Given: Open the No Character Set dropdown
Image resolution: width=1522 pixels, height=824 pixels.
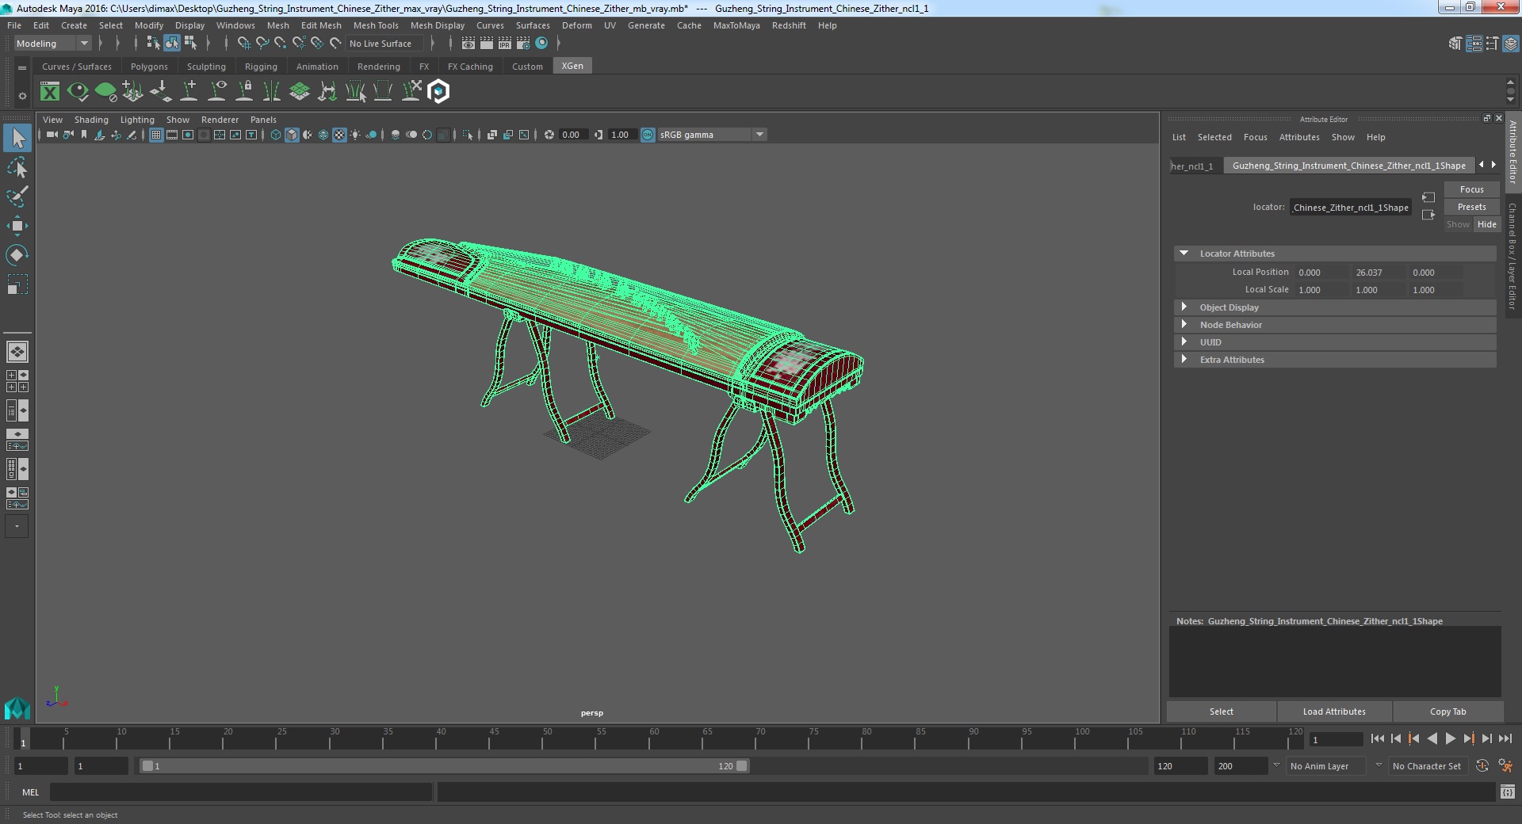Looking at the screenshot, I should [x=1429, y=766].
